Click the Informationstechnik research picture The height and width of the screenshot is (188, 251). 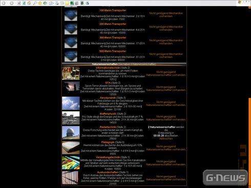point(71,73)
